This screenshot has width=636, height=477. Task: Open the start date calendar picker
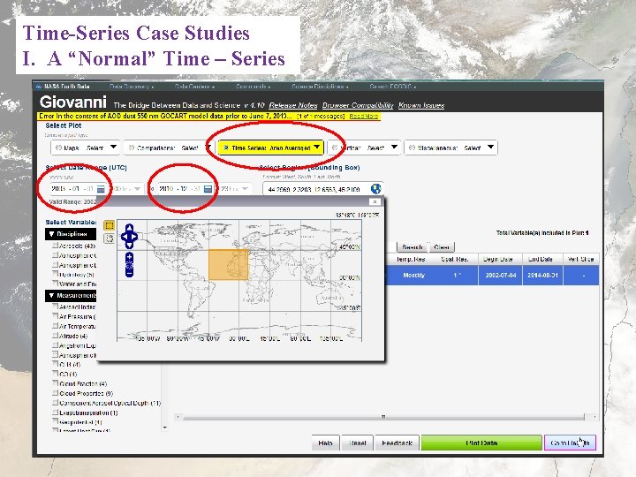(x=101, y=189)
